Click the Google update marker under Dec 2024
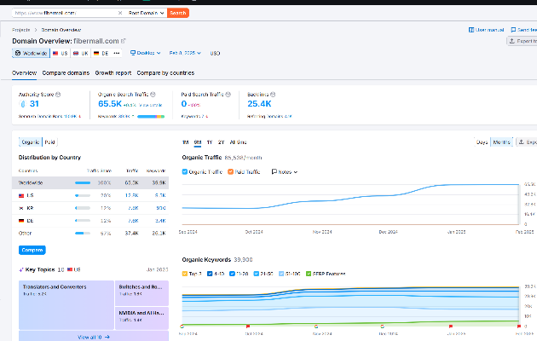Image resolution: width=537 pixels, height=341 pixels. point(383,327)
